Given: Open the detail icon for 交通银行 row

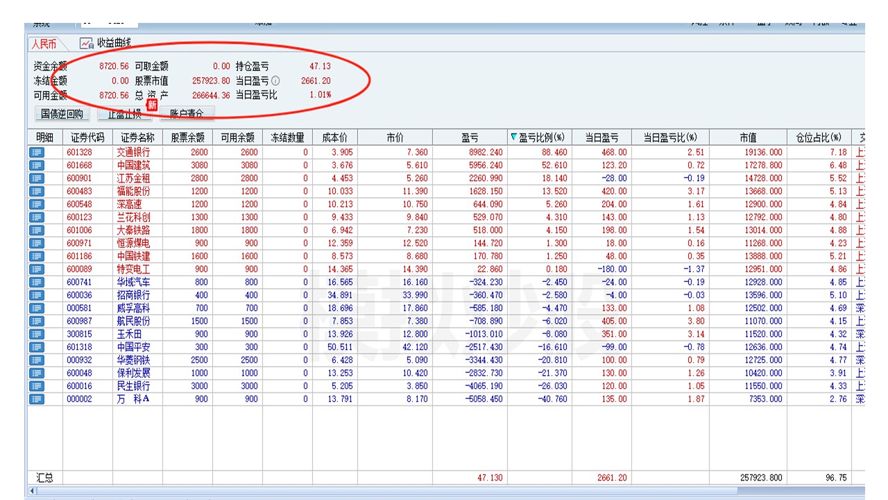Looking at the screenshot, I should point(36,152).
